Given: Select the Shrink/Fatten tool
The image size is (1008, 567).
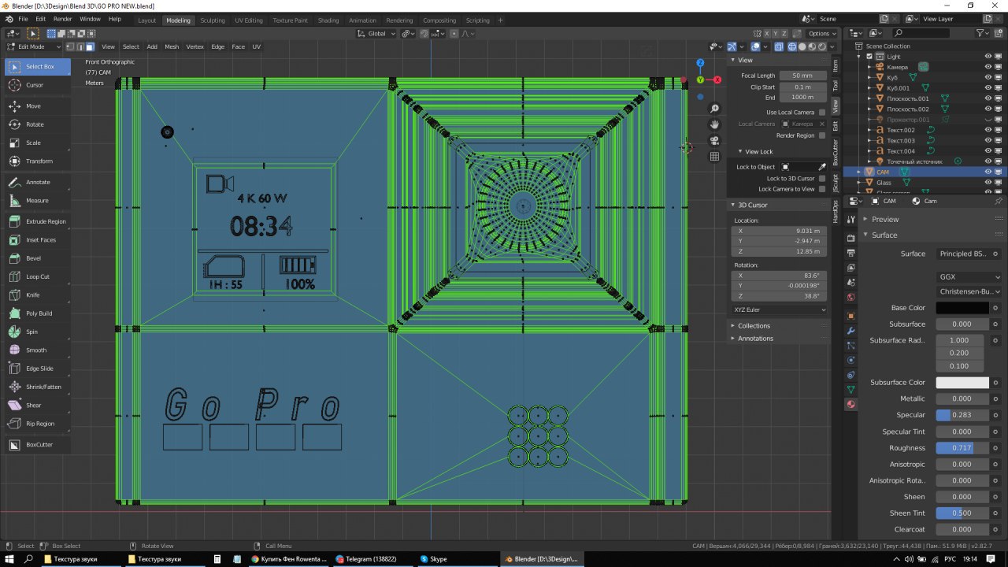Looking at the screenshot, I should (x=37, y=387).
